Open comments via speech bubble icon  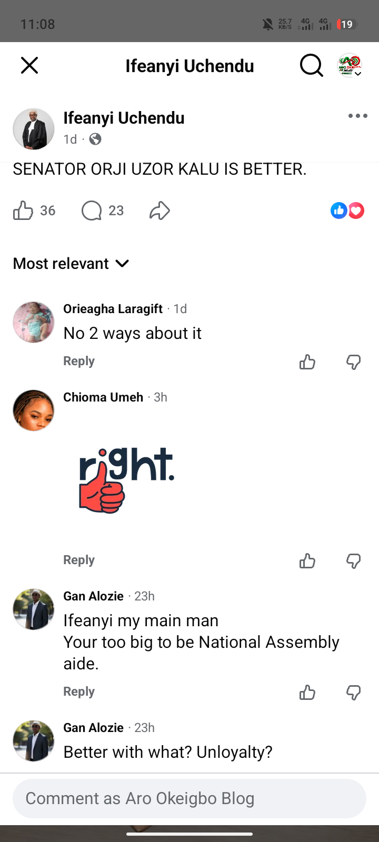pyautogui.click(x=92, y=210)
